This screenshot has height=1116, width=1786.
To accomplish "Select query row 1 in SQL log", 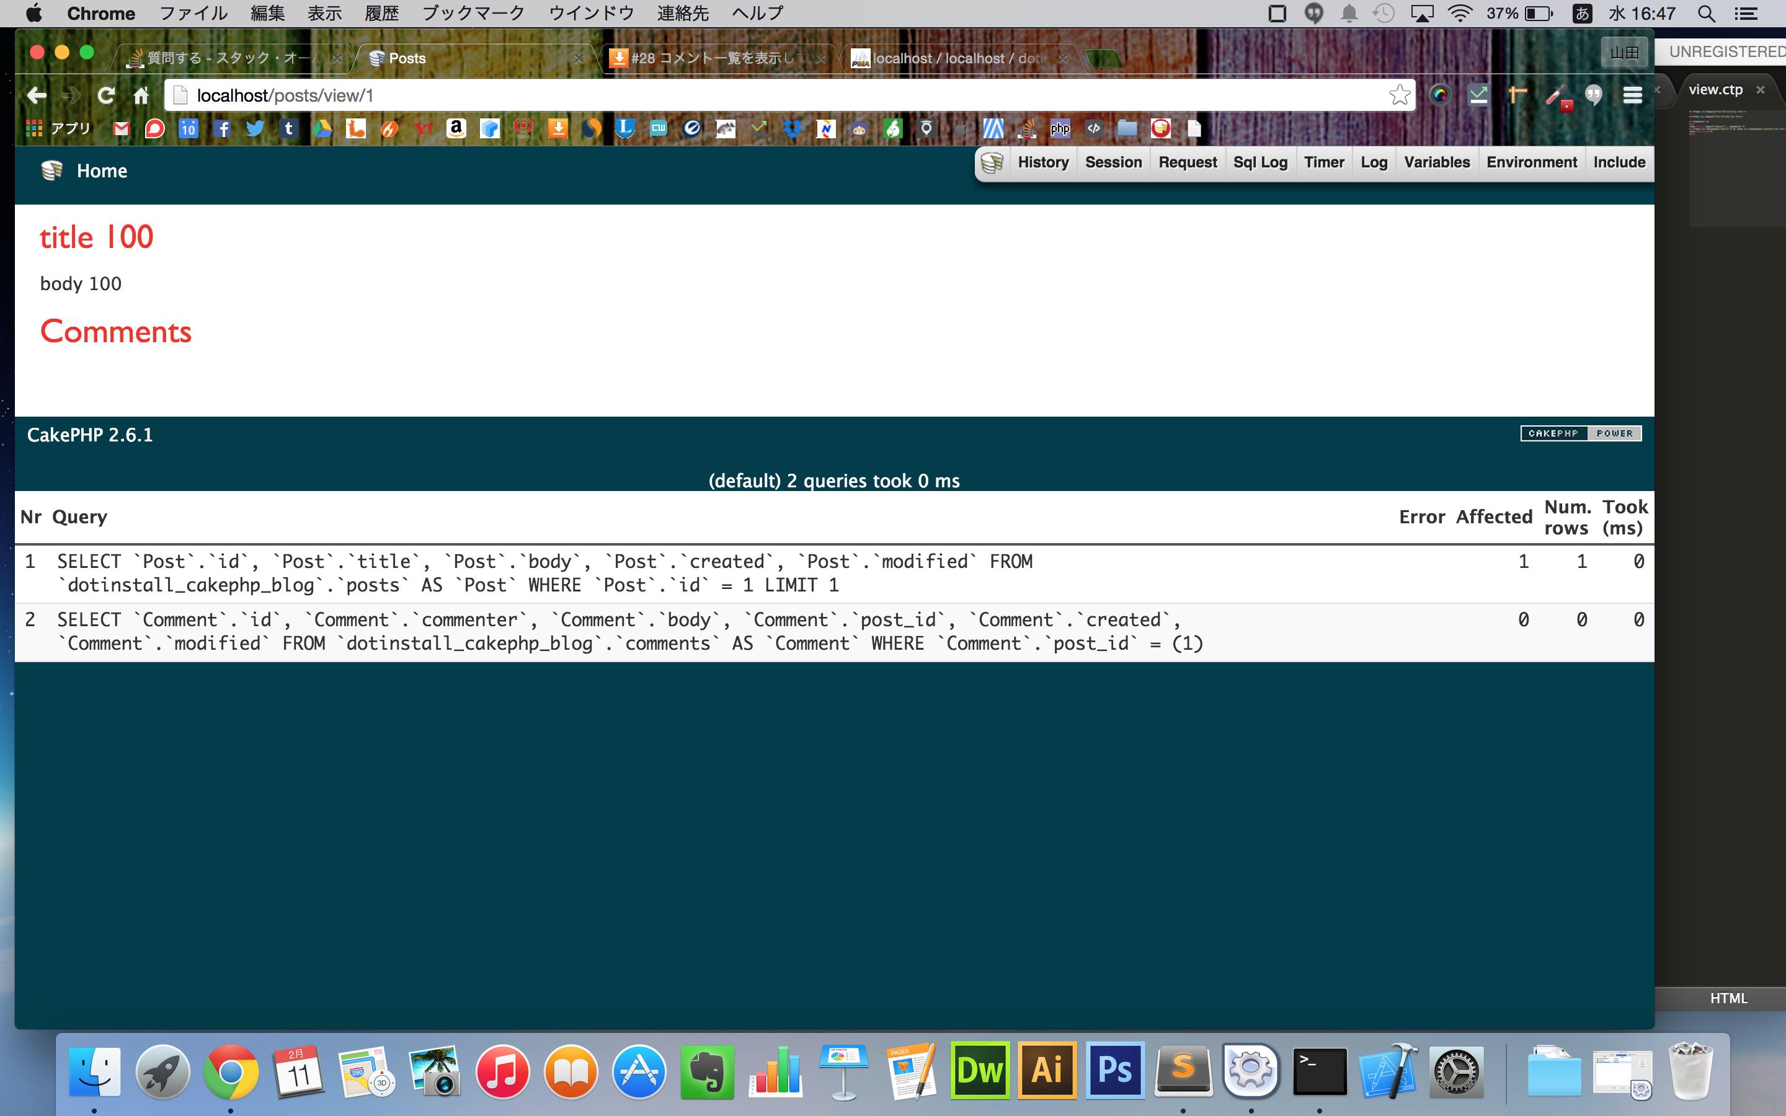I will [x=835, y=572].
